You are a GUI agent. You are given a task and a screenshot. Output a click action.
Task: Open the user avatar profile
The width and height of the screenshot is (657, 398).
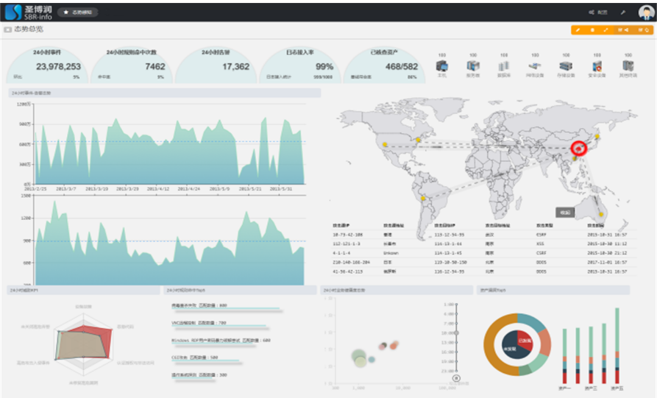(x=645, y=12)
